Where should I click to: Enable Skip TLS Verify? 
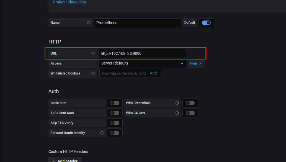(115, 123)
